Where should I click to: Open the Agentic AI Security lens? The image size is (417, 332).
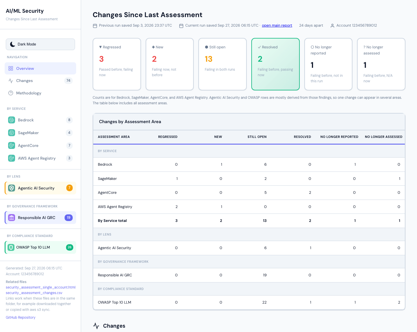click(40, 188)
